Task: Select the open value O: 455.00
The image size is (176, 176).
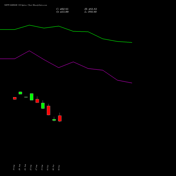Action: pyautogui.click(x=62, y=12)
